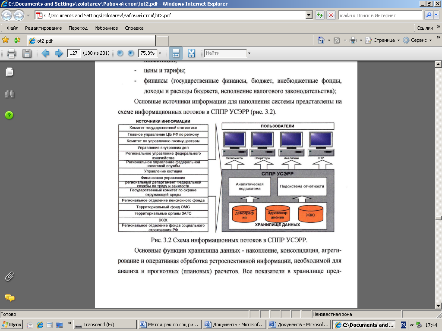Click the mail.ru search box

point(380,15)
